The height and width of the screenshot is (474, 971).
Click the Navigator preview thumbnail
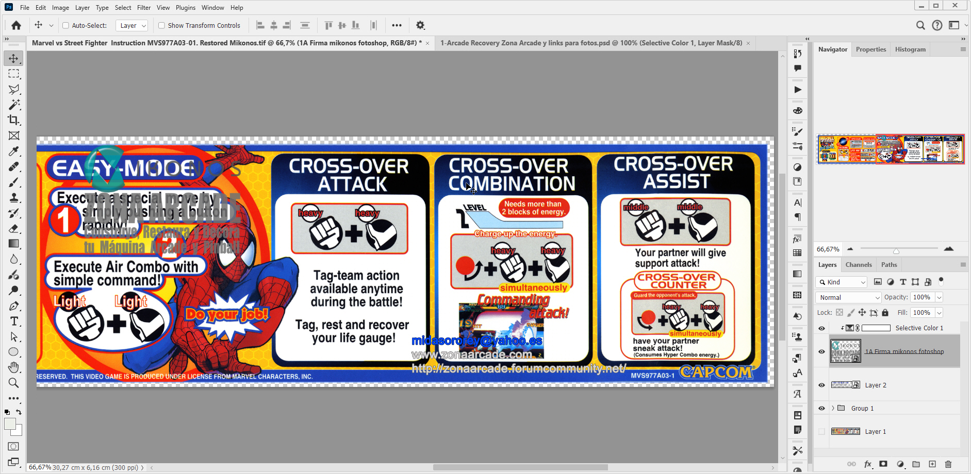pos(891,149)
